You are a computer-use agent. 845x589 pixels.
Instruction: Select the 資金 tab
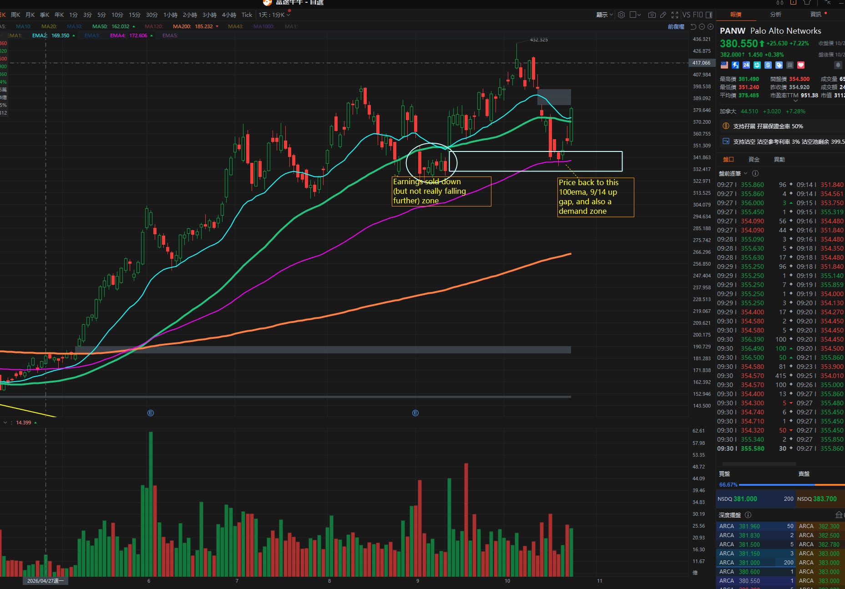[754, 159]
